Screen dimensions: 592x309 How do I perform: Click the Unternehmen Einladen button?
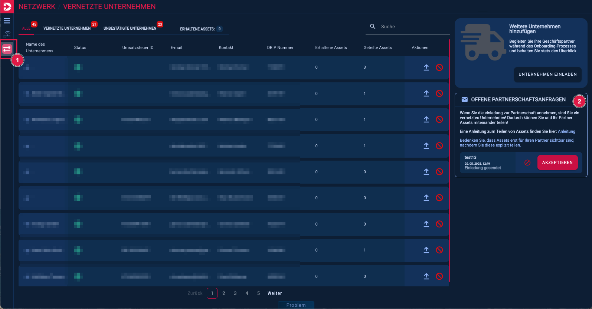pyautogui.click(x=547, y=74)
